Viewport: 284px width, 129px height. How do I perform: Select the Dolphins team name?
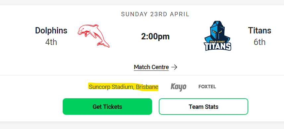[51, 30]
